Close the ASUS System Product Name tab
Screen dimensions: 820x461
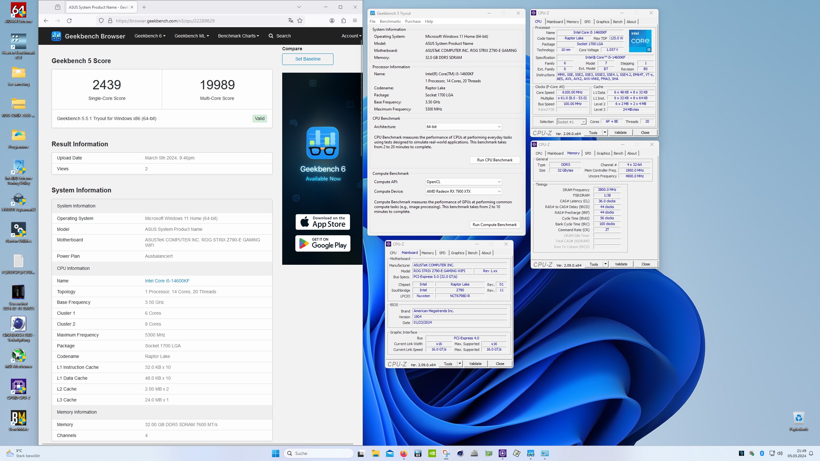point(132,7)
